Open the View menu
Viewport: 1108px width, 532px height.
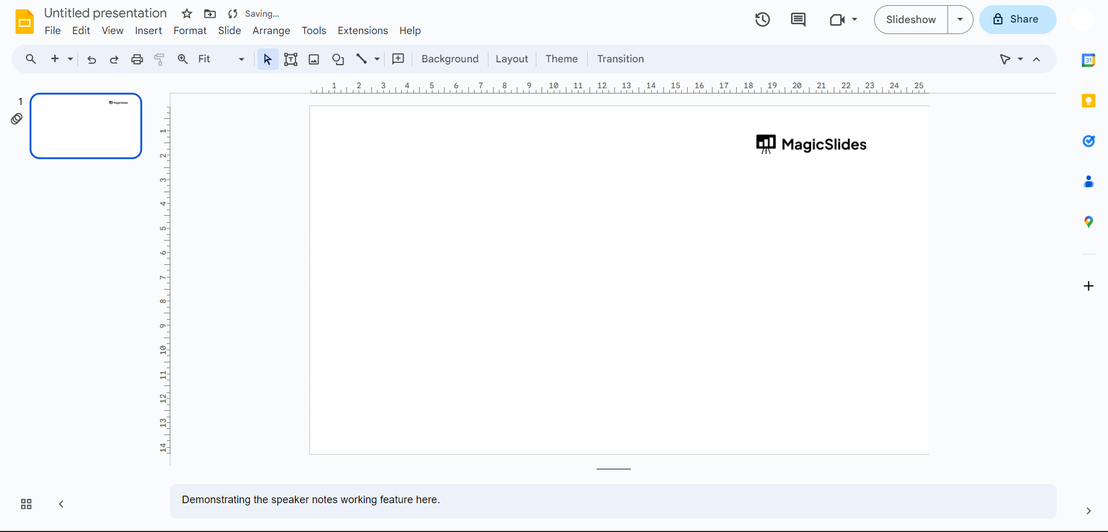(x=113, y=31)
